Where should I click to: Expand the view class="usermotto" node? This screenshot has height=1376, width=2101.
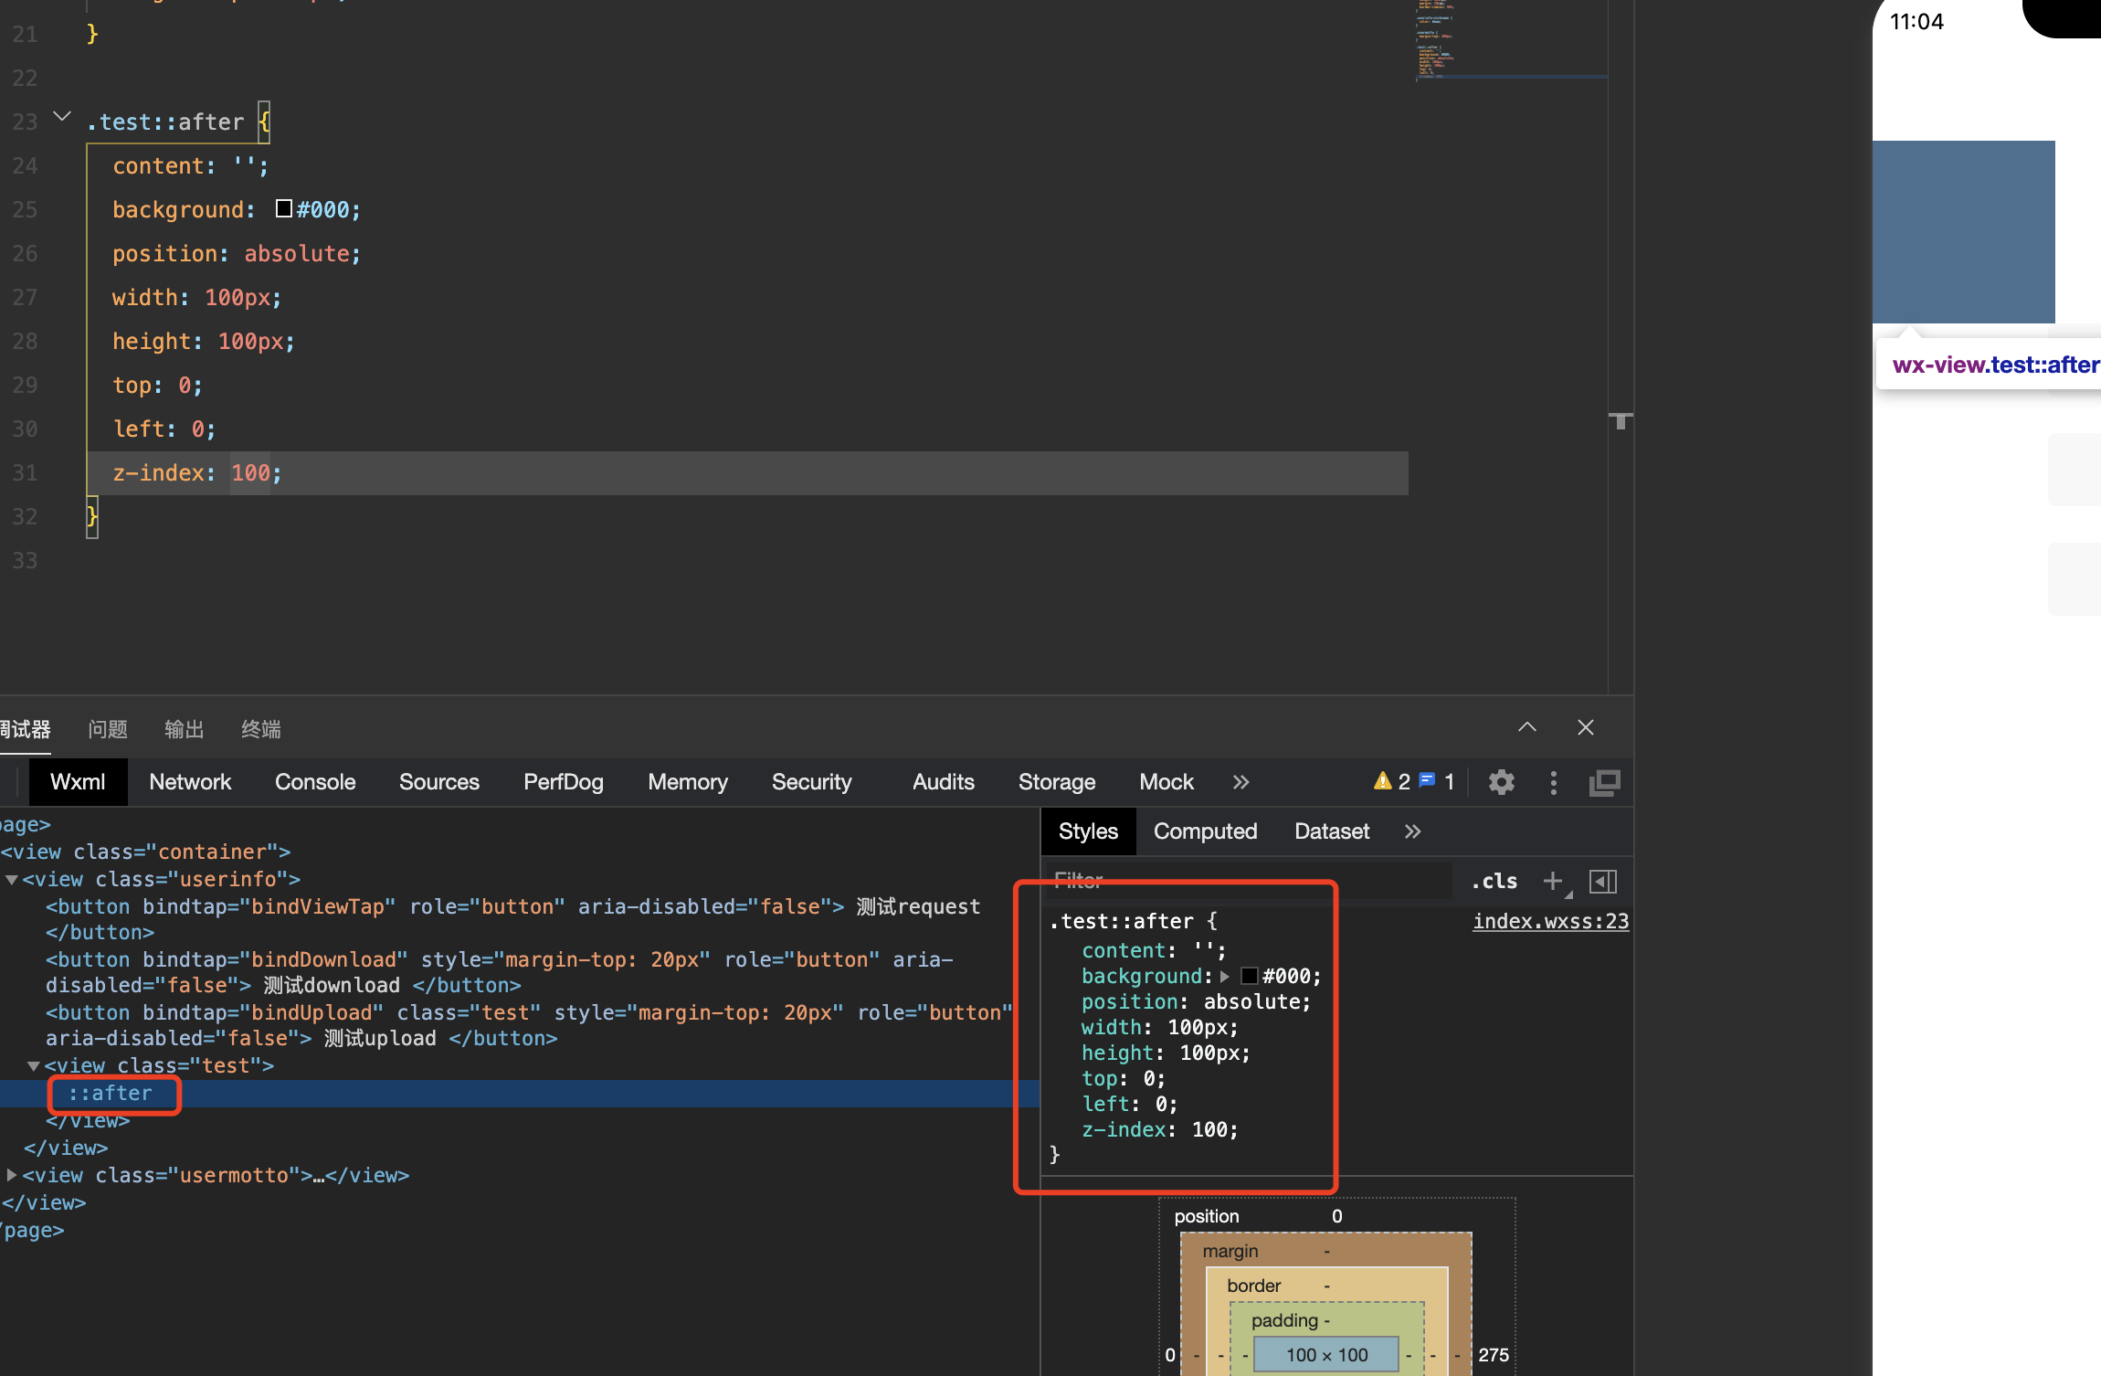[12, 1175]
